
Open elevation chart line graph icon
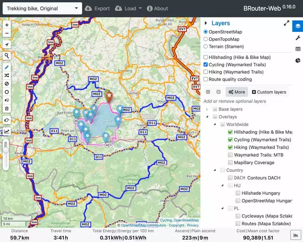coord(7,132)
